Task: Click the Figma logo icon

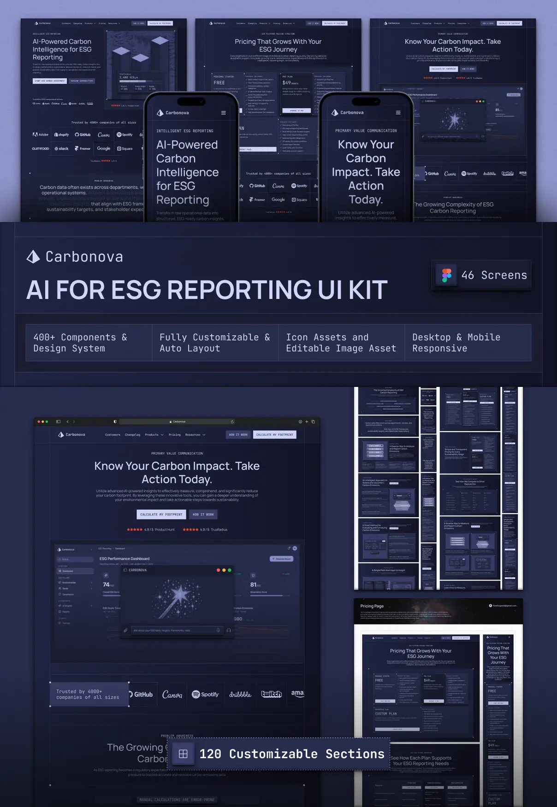Action: click(x=446, y=275)
